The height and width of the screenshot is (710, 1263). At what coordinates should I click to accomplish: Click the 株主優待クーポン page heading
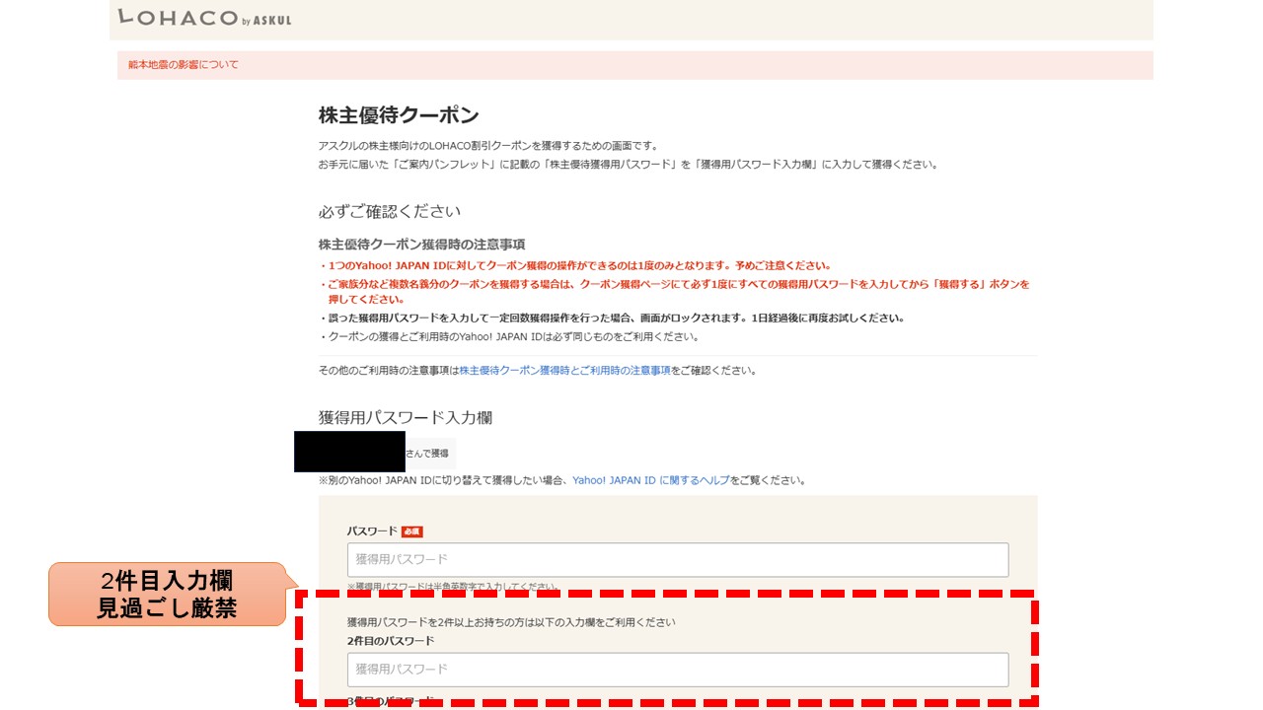[x=399, y=114]
